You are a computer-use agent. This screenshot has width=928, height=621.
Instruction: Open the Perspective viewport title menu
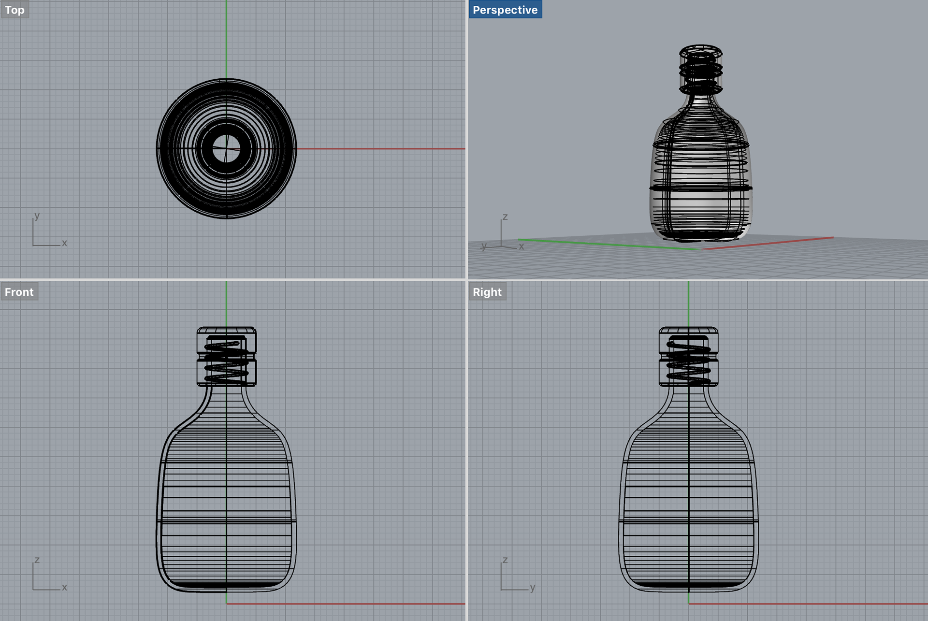505,10
